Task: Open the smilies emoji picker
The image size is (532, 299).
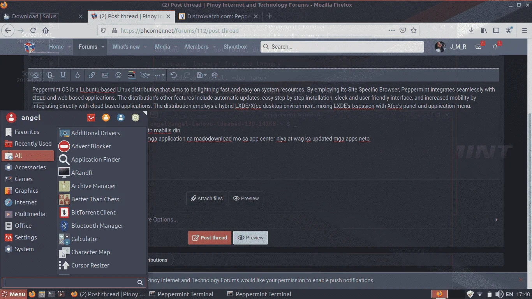Action: [118, 75]
